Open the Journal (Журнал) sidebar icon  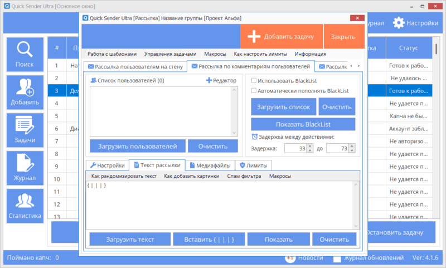[x=24, y=168]
